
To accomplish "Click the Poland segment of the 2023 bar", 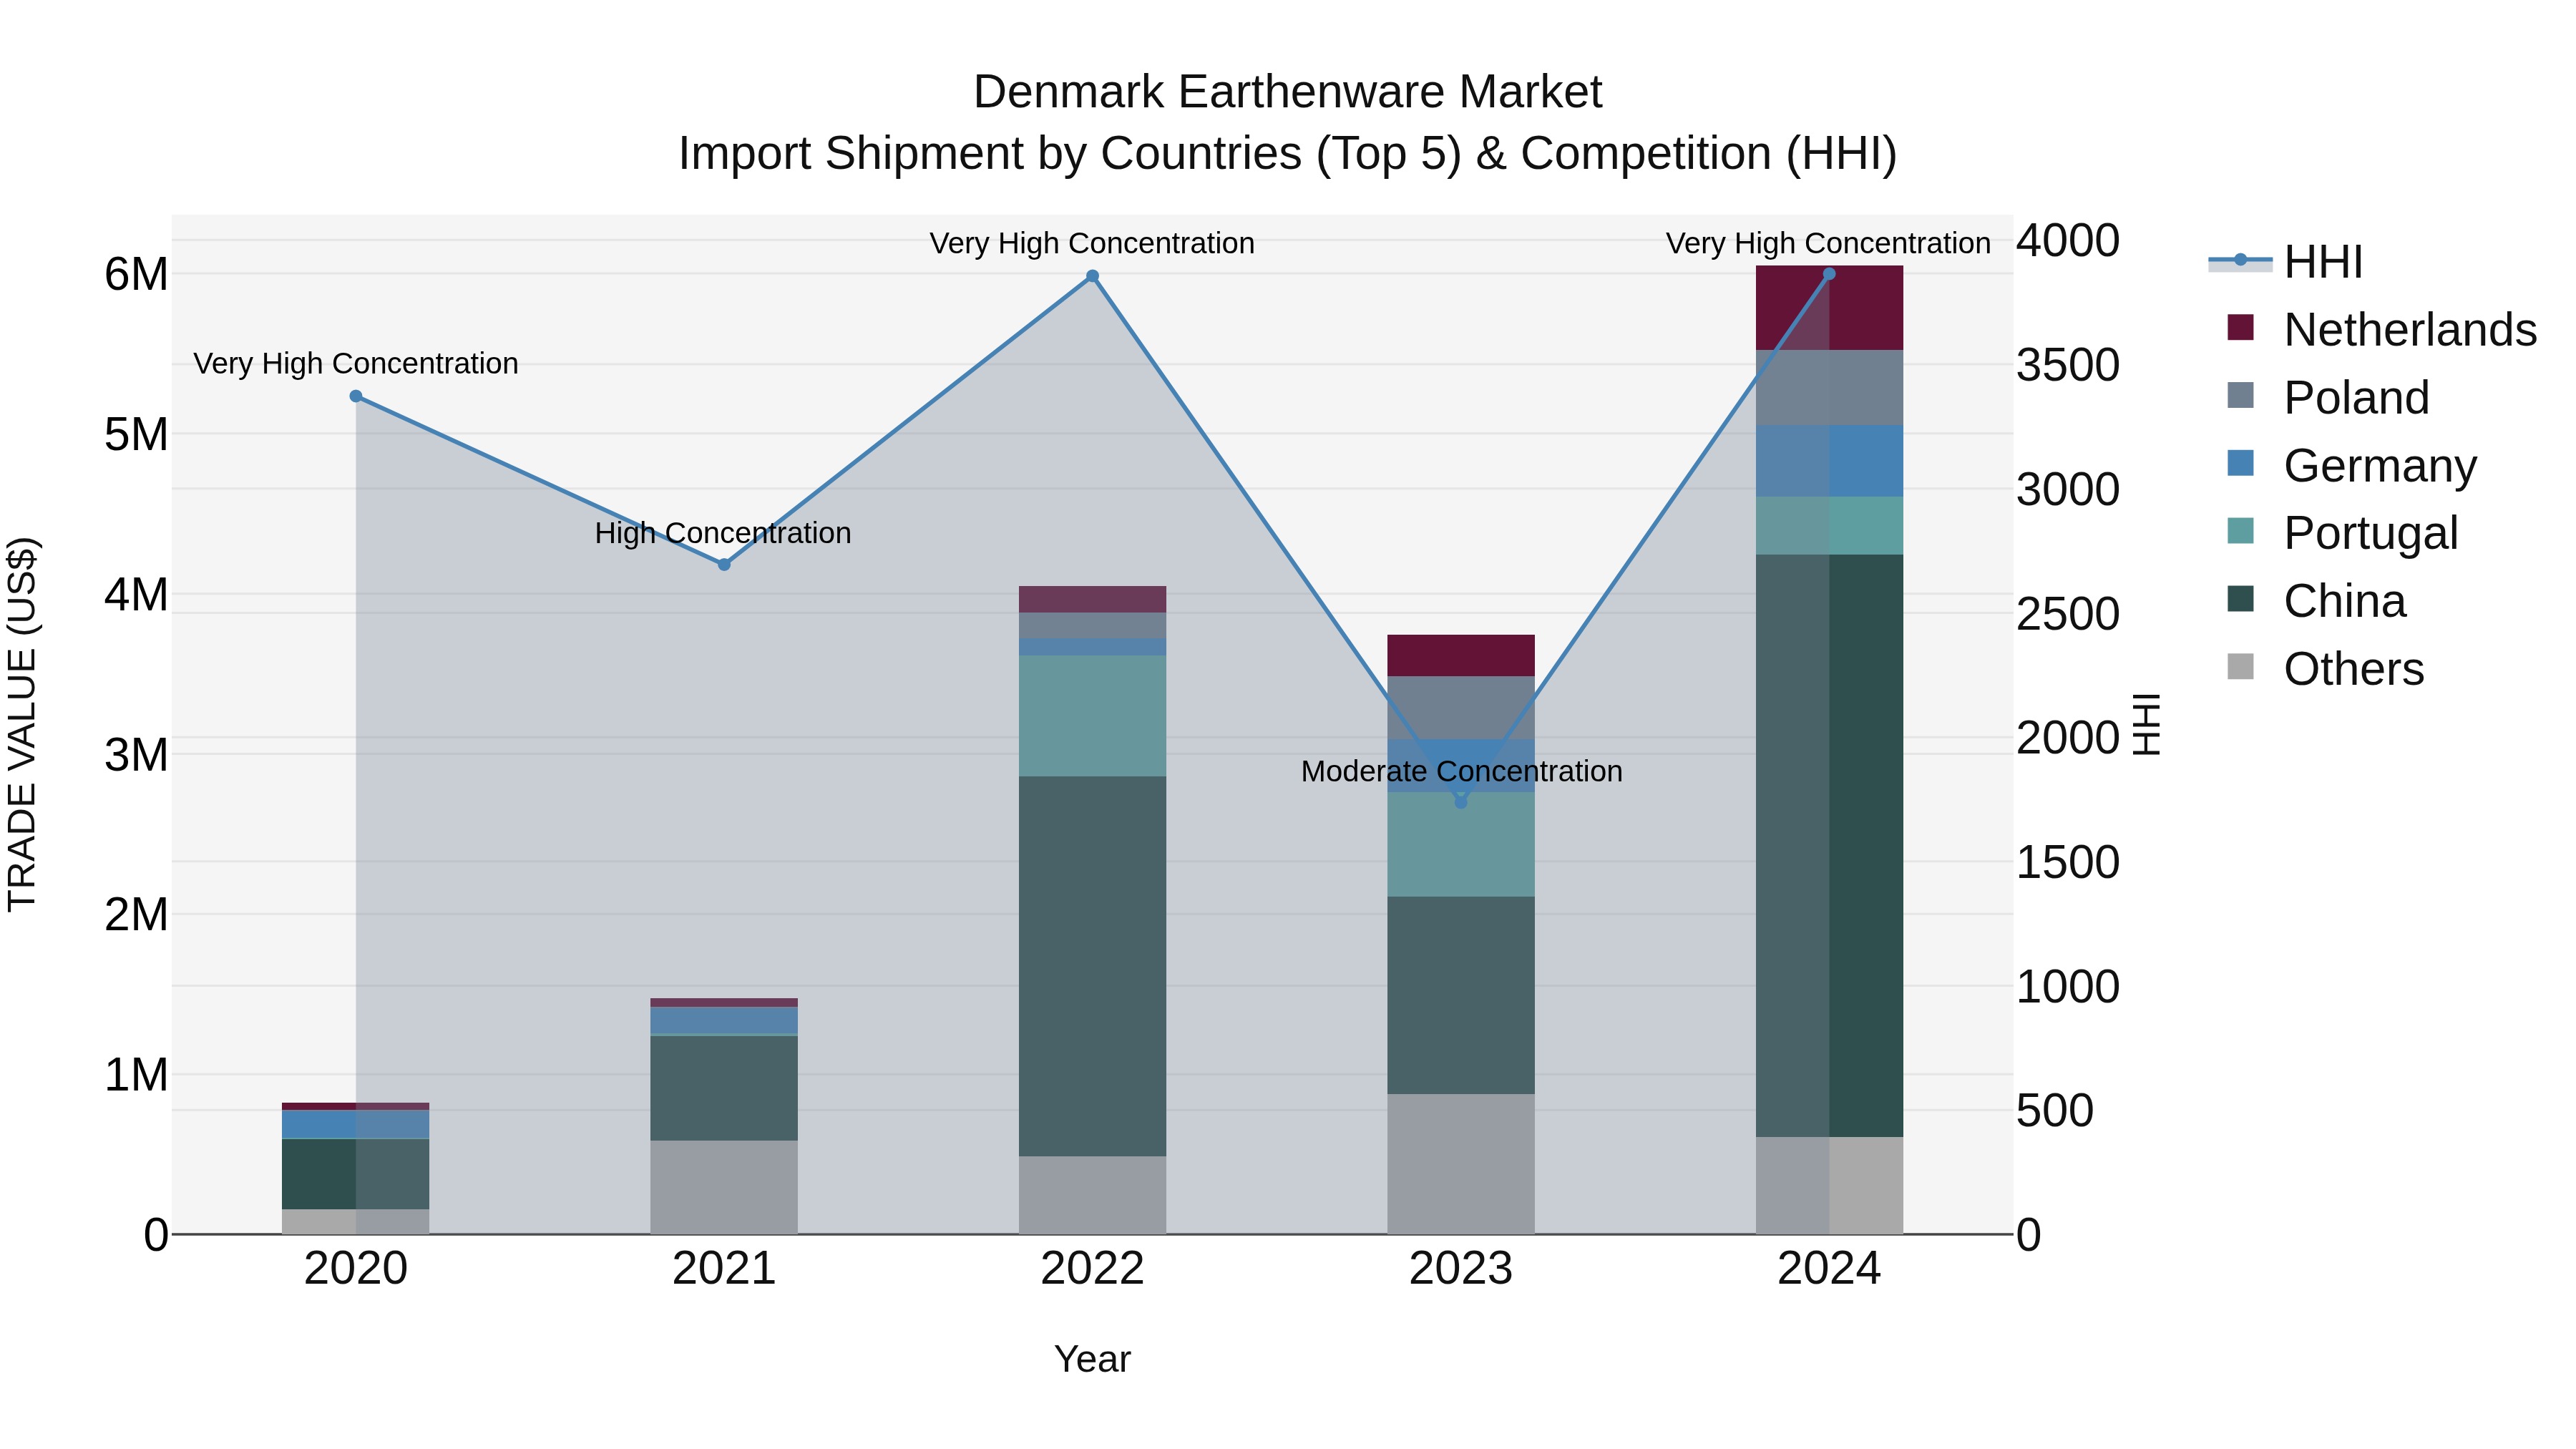I will coord(1461,708).
